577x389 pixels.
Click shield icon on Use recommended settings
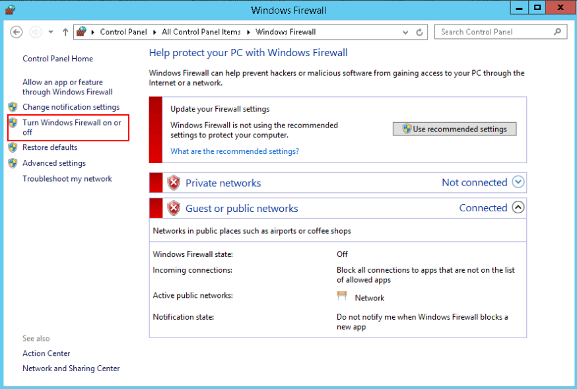click(407, 129)
